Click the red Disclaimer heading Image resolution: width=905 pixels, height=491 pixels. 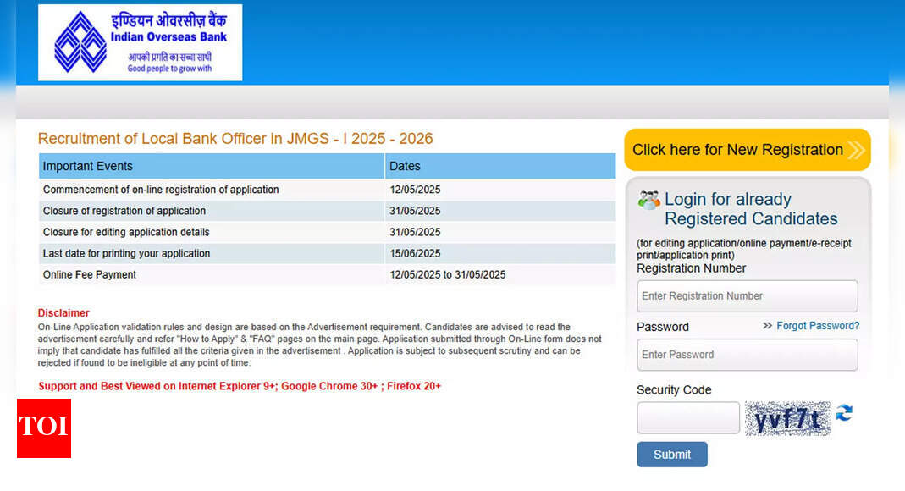click(63, 313)
